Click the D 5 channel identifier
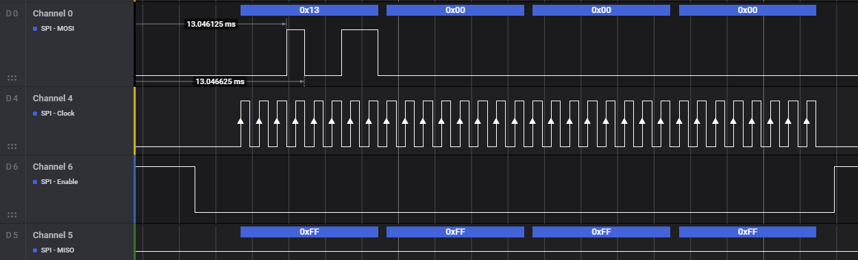The width and height of the screenshot is (858, 260). click(12, 235)
